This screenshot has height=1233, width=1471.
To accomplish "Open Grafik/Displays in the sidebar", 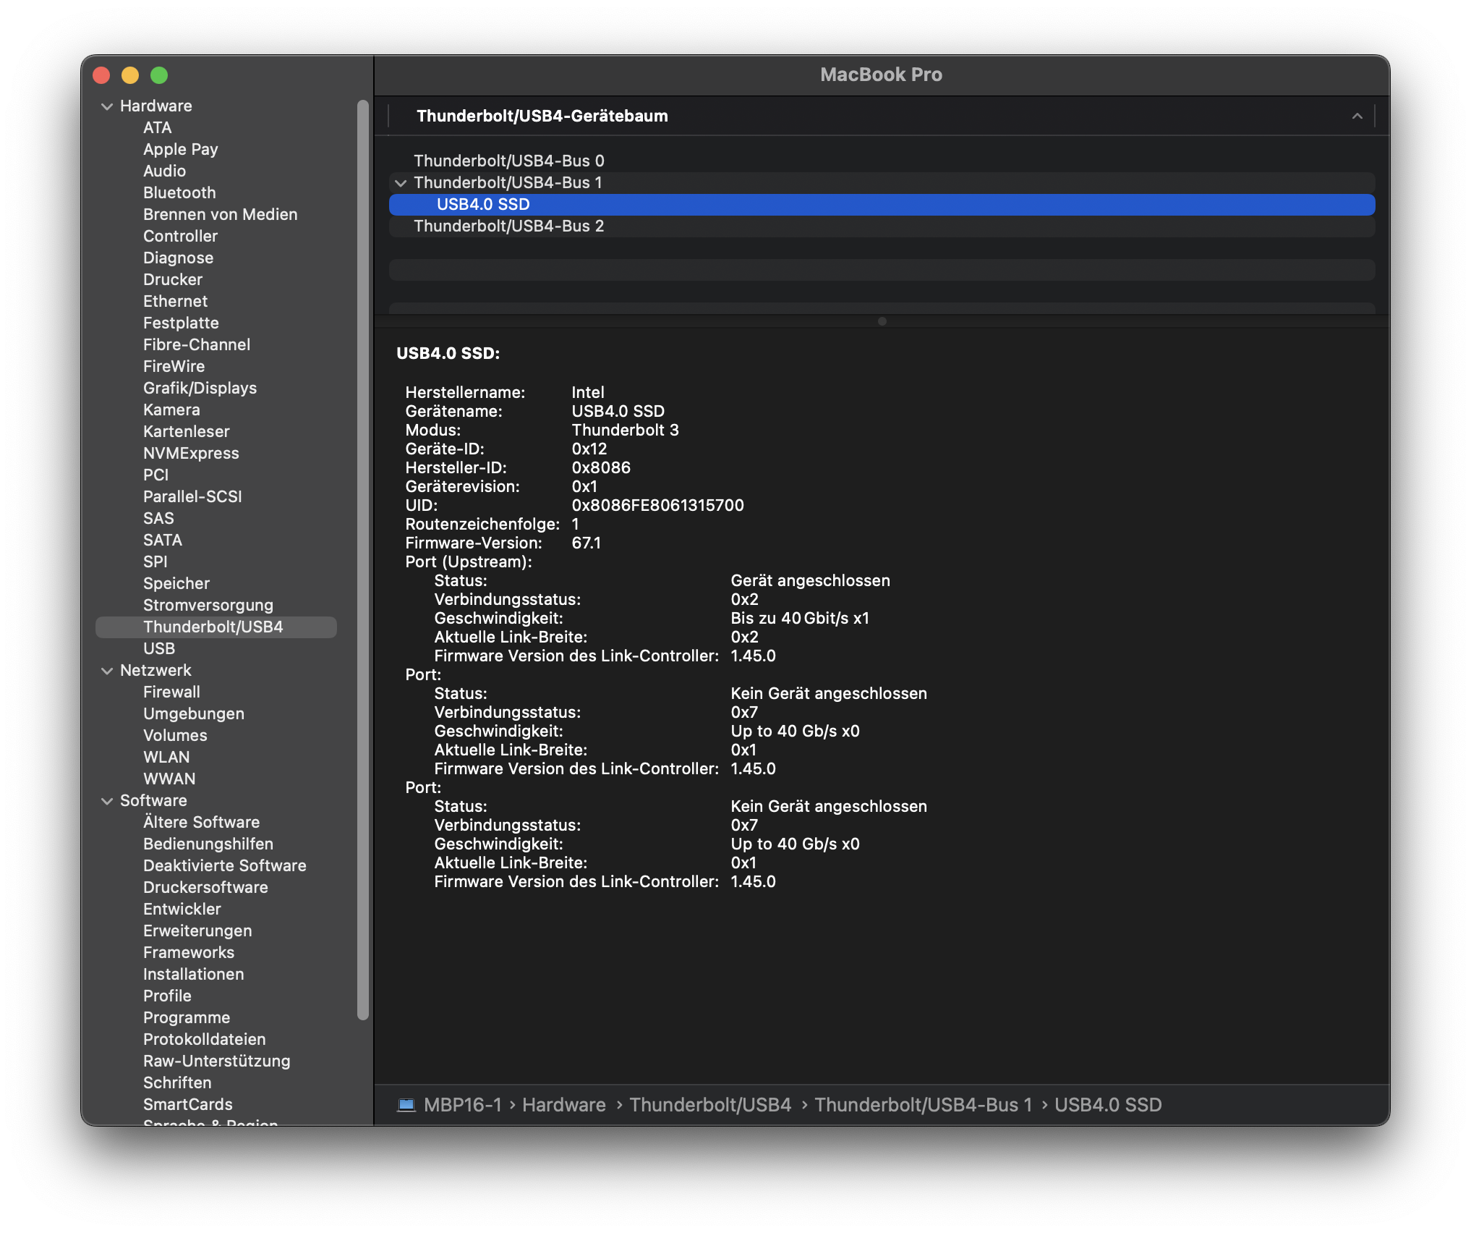I will [x=200, y=389].
